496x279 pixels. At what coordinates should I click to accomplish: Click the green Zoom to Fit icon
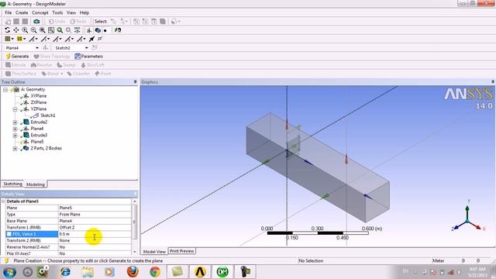pos(60,30)
